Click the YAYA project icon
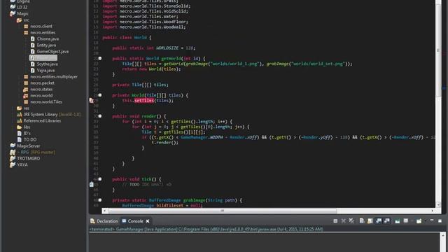Viewport: 448px width, 252px height. 13,164
